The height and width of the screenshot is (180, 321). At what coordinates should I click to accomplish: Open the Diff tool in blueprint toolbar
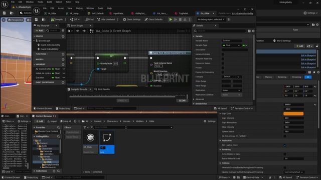tap(75, 19)
